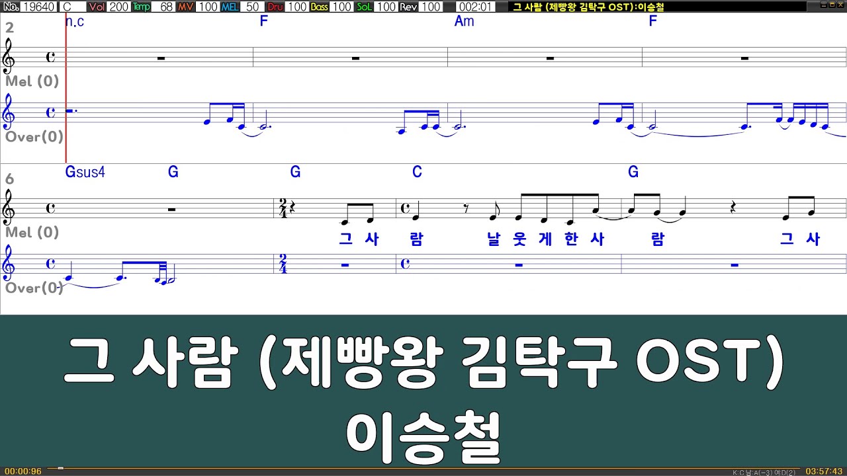Click the lyric syllable 게
Screen dimensions: 847x476
[x=546, y=240]
